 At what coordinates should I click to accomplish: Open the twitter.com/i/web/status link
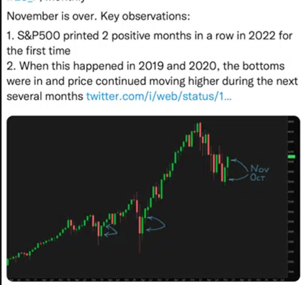pyautogui.click(x=159, y=97)
